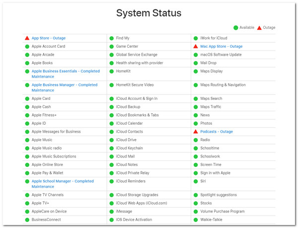This screenshot has height=228, width=298.
Task: Click the green status dot beside Walkie-Talkie
Action: tap(196, 220)
